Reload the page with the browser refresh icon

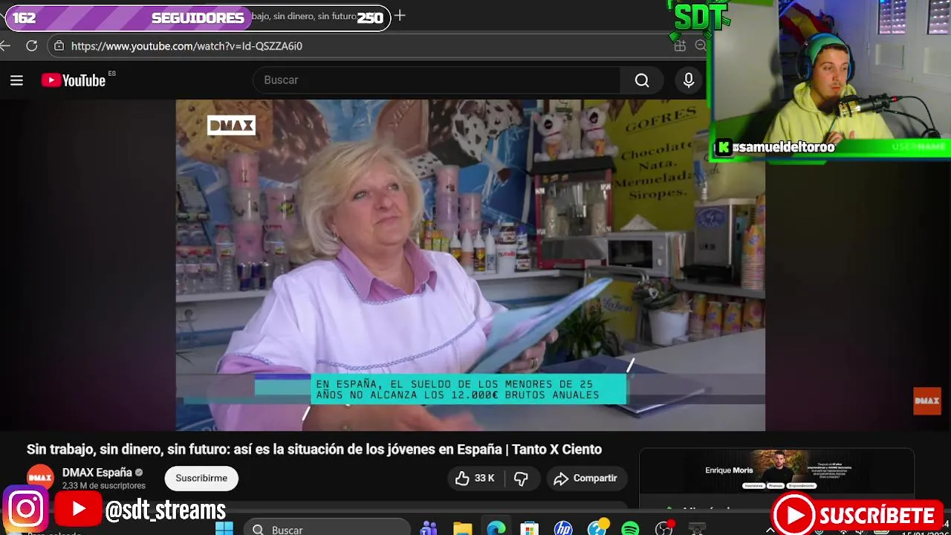coord(31,46)
